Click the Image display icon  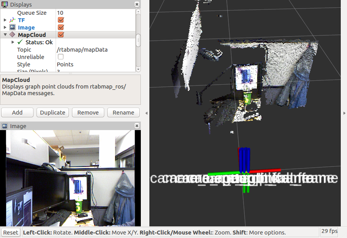pos(12,28)
